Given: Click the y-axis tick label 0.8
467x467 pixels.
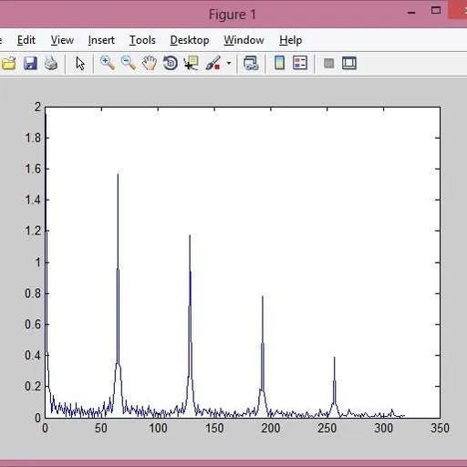Looking at the screenshot, I should [x=33, y=294].
